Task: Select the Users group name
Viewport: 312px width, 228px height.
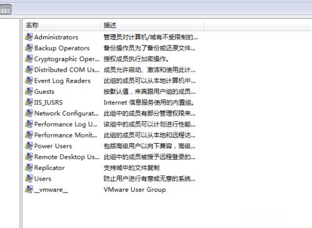Action: tap(42, 179)
